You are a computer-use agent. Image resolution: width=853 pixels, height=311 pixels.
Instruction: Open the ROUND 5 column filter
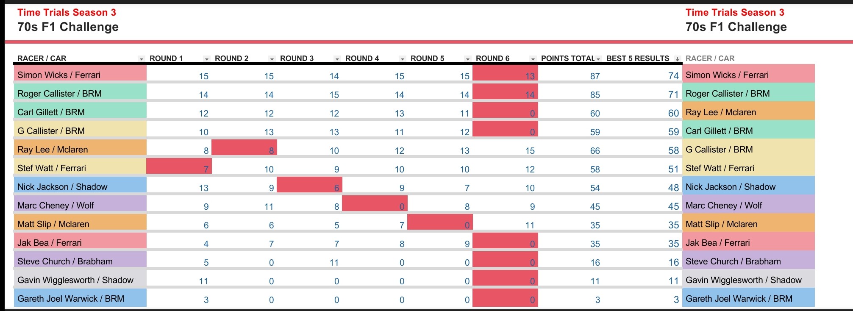468,59
